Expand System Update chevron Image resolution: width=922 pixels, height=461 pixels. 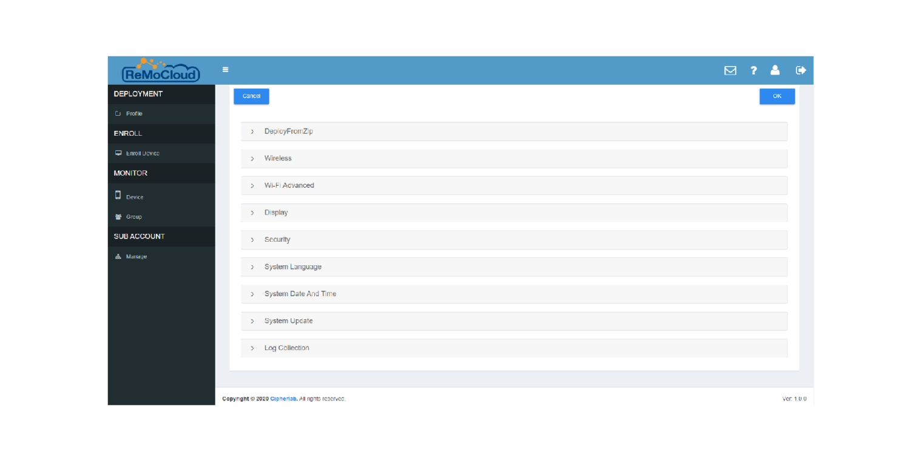point(252,321)
